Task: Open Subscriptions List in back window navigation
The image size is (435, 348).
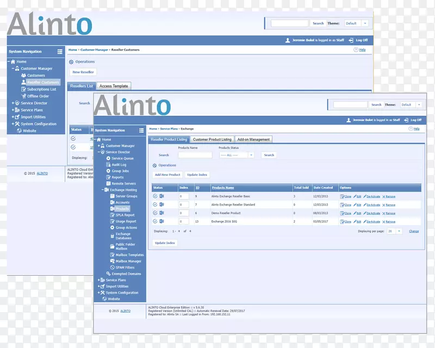Action: tap(41, 89)
